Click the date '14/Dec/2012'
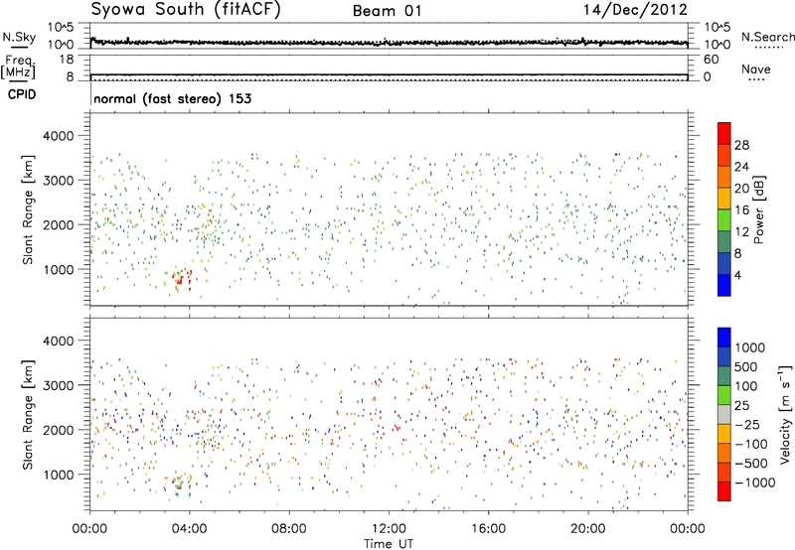Viewport: 795px width, 550px height. [x=635, y=10]
